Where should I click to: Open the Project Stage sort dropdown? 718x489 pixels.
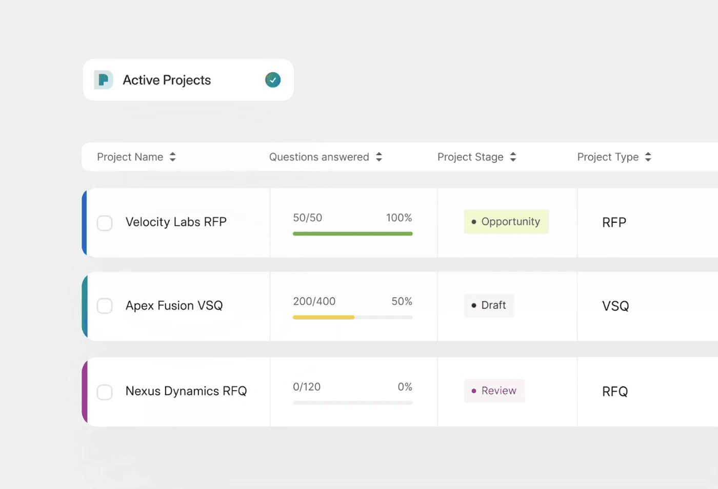point(513,157)
